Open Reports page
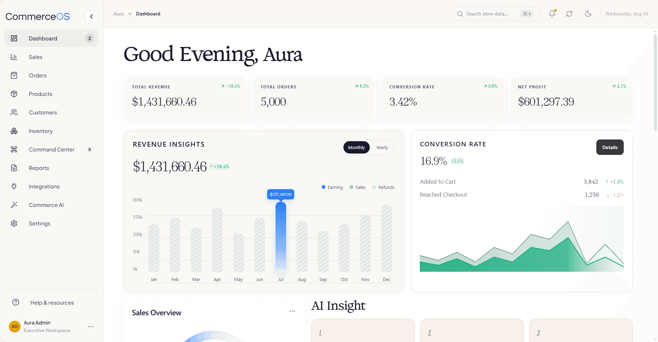The height and width of the screenshot is (342, 658). coord(51,168)
